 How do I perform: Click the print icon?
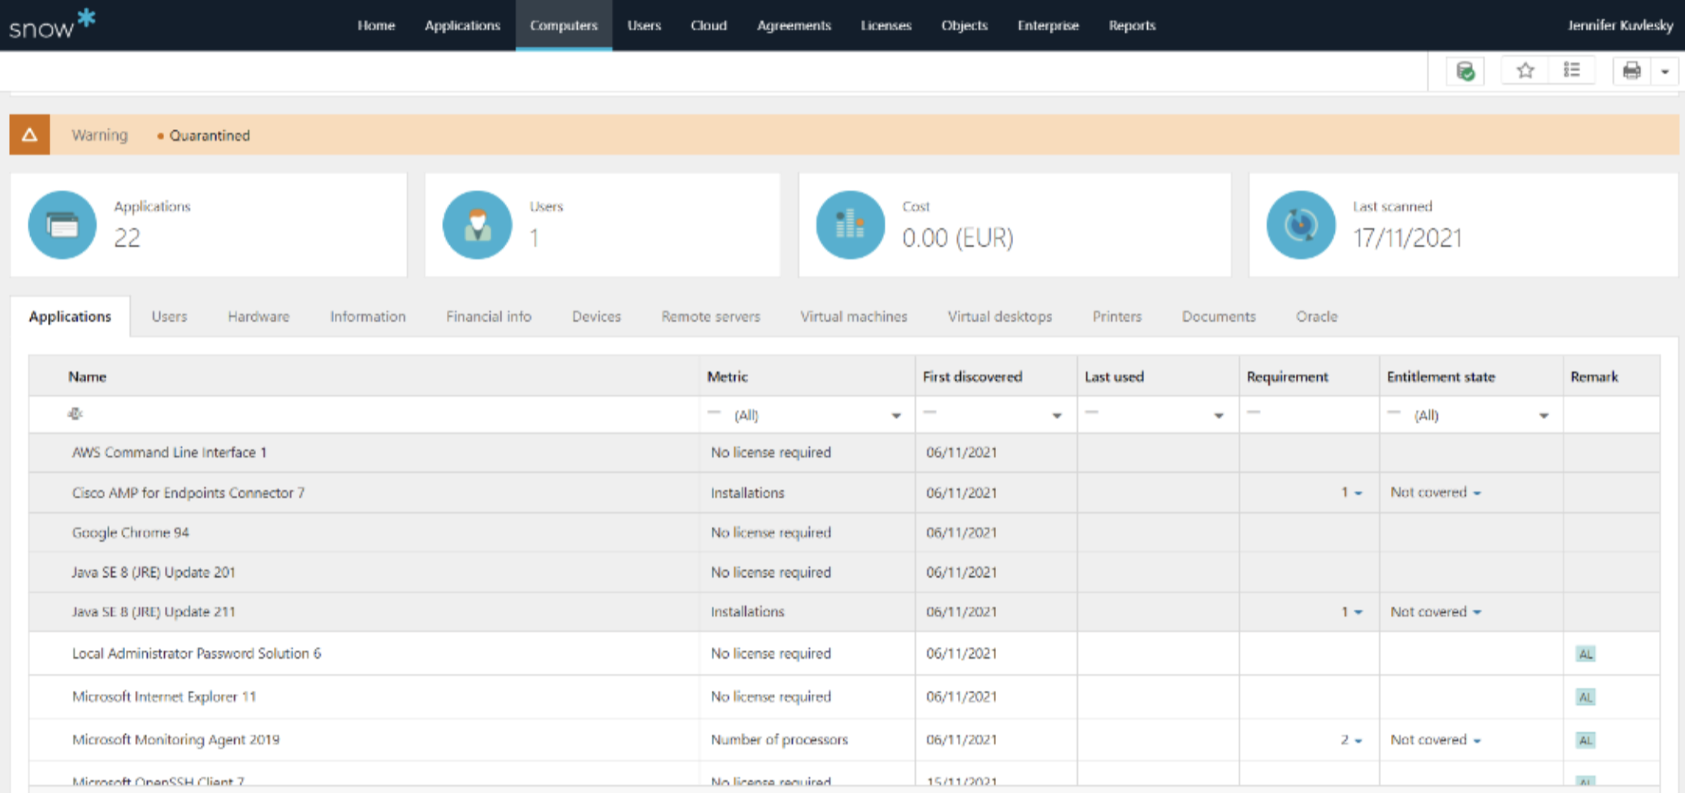pyautogui.click(x=1631, y=71)
